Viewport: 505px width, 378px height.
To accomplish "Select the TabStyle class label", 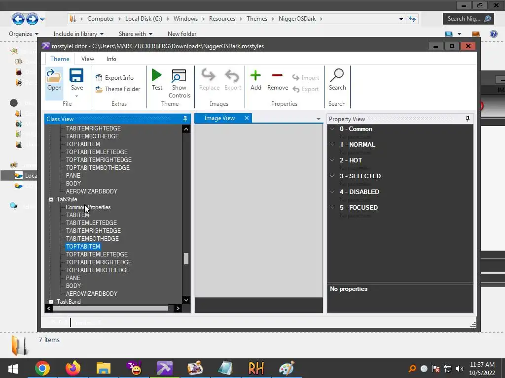I will click(x=67, y=199).
